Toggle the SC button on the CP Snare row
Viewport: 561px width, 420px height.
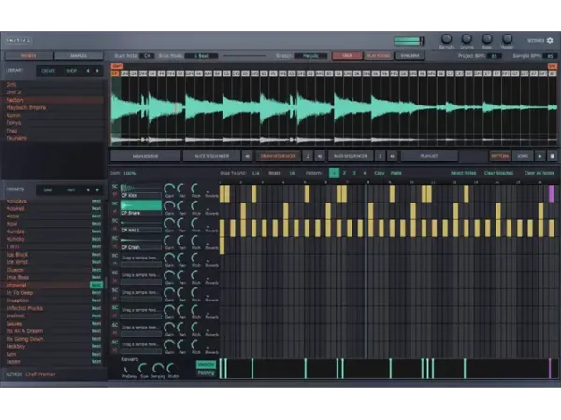click(115, 203)
